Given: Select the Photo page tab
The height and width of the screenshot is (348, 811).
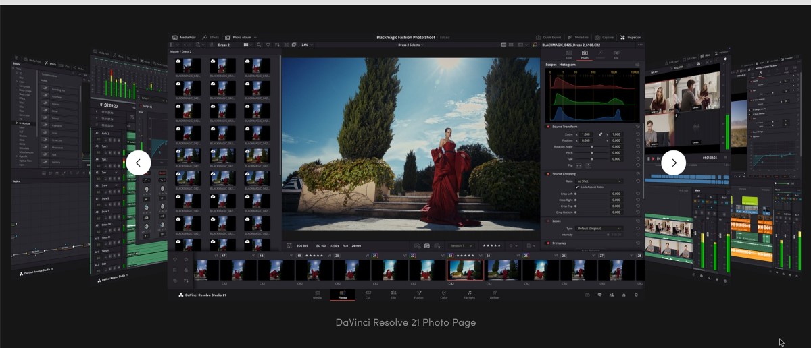Looking at the screenshot, I should point(342,295).
